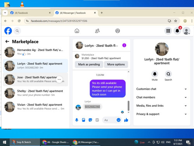Click the 5032682260 message bubble
The height and width of the screenshot is (146, 194).
coord(92,107)
